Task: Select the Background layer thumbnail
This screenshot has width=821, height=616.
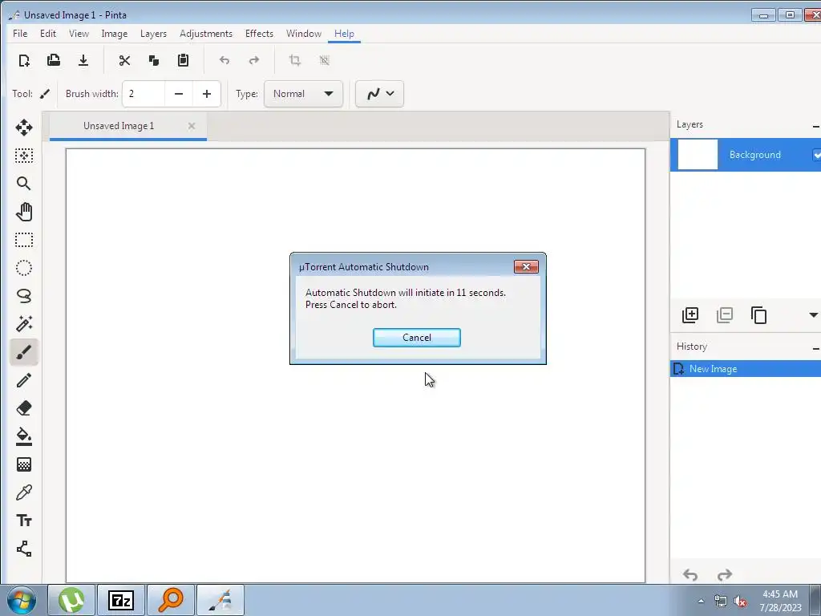Action: (698, 155)
